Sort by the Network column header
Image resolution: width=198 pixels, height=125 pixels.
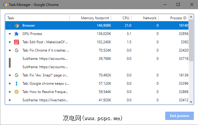coord(145,18)
